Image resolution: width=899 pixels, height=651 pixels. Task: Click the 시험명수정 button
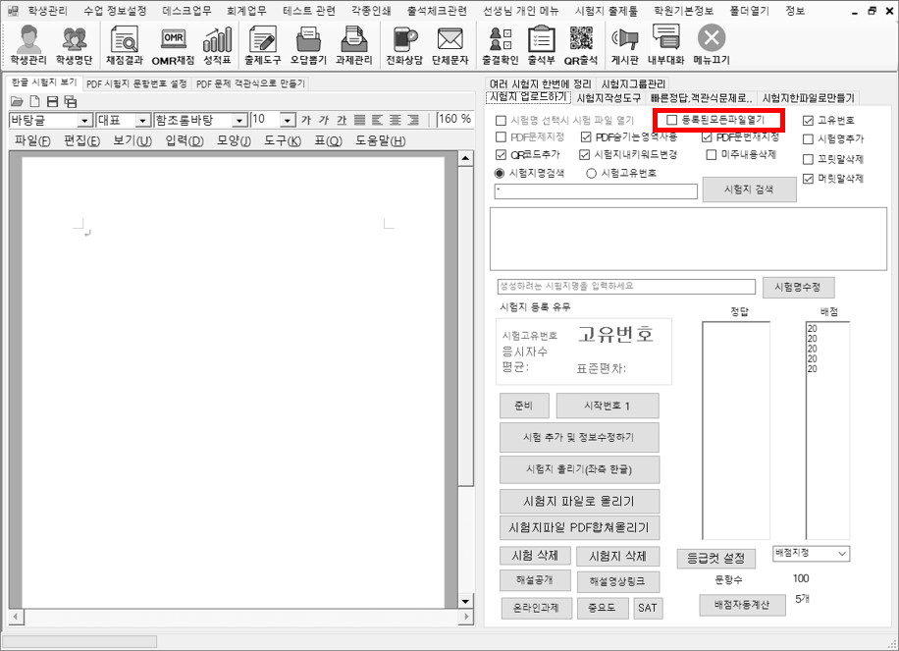[798, 287]
